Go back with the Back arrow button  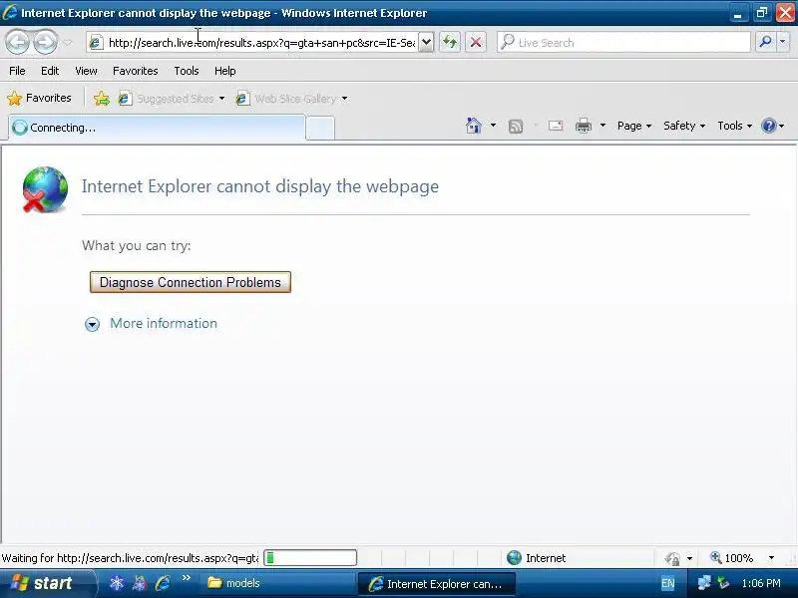pyautogui.click(x=18, y=42)
